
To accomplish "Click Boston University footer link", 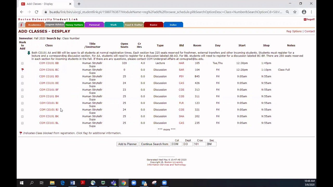I will 174,162.
